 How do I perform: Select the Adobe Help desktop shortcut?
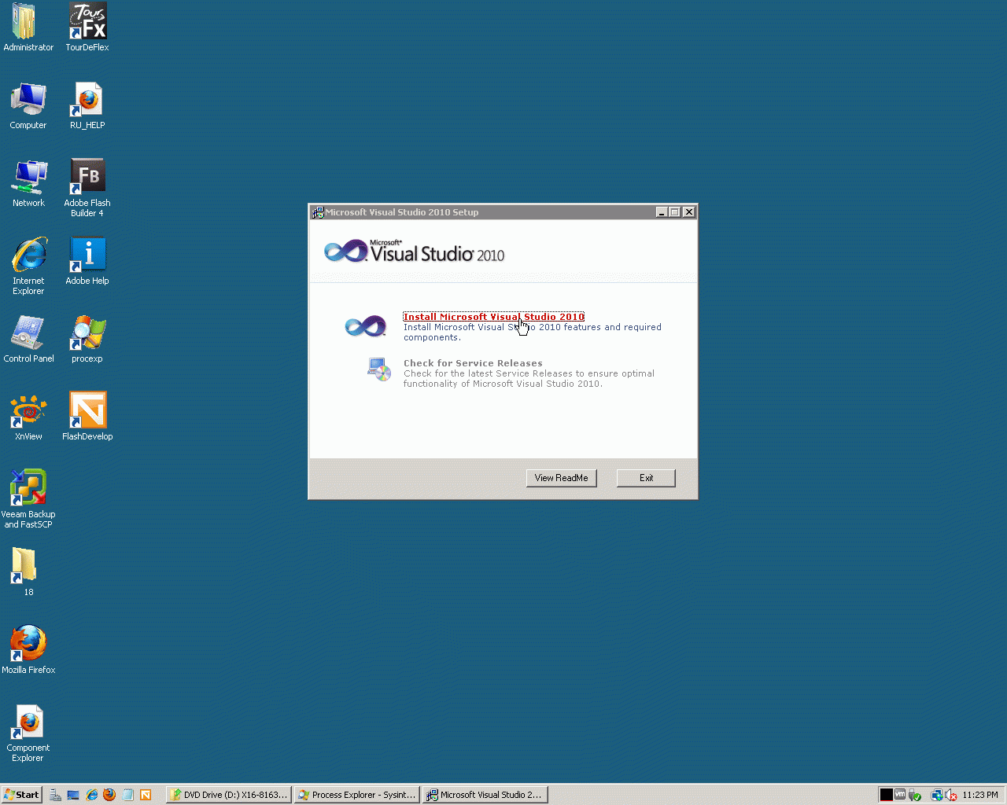[x=87, y=261]
